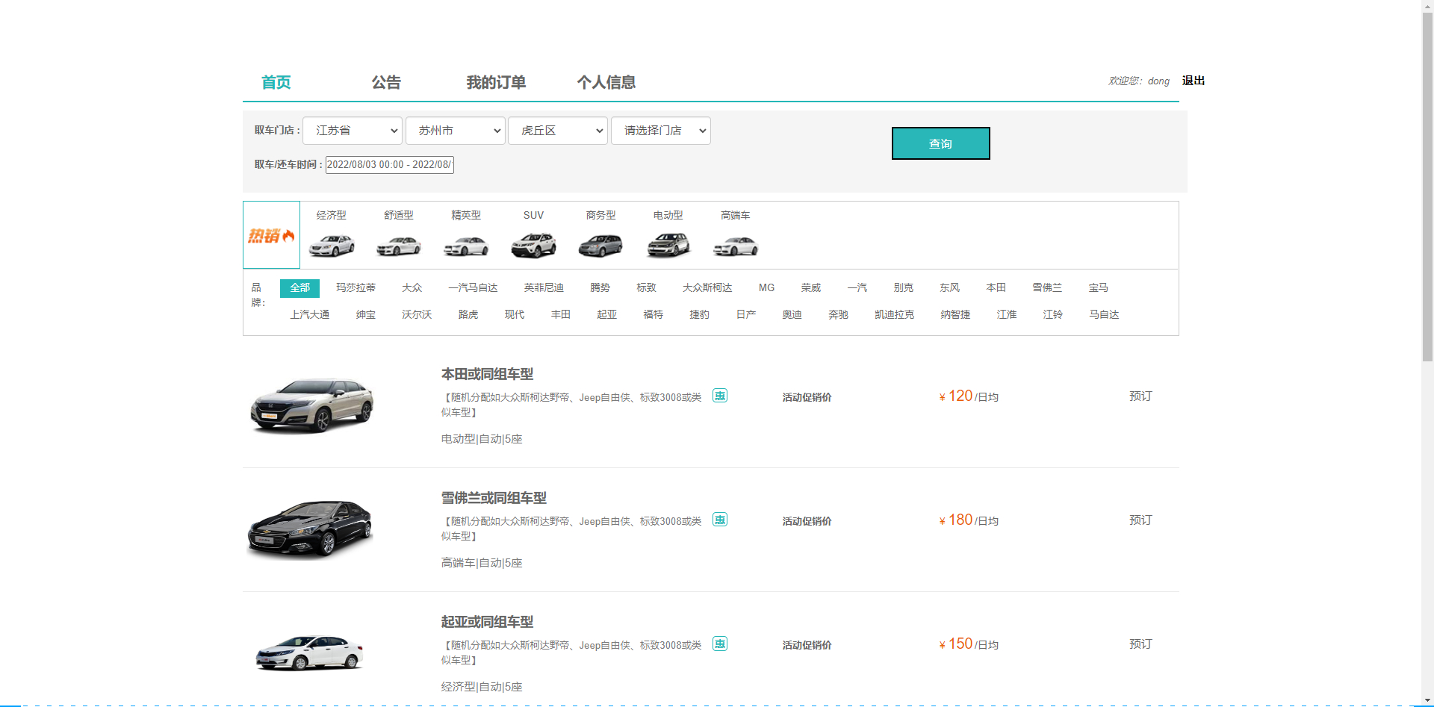Filter by brand 凯迪拉克
This screenshot has width=1434, height=707.
click(895, 315)
